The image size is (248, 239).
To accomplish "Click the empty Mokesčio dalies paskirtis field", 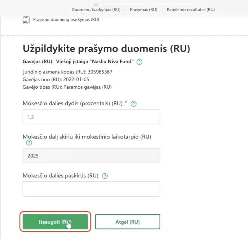I will [x=91, y=189].
